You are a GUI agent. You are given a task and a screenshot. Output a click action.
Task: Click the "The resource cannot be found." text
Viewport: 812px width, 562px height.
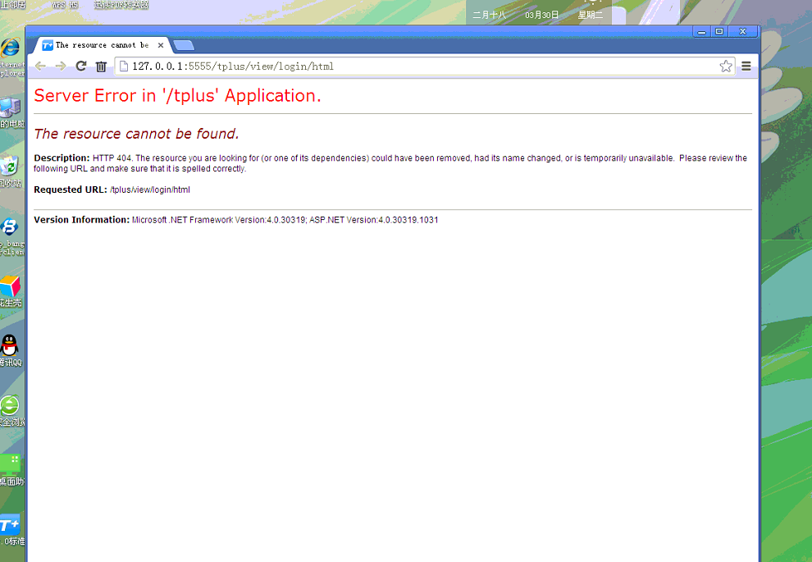click(x=136, y=134)
